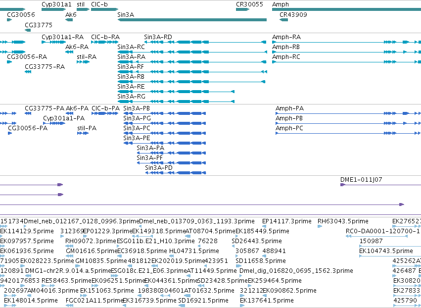Select the Ak6-PA protein
Viewport: 421px width, 308px height.
click(70, 113)
